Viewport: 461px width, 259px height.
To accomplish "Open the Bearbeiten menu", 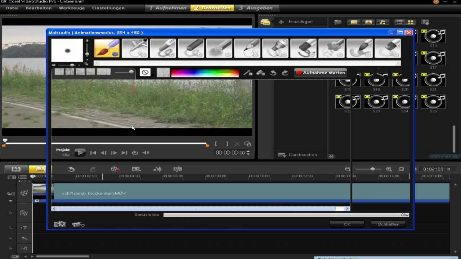I will (39, 8).
